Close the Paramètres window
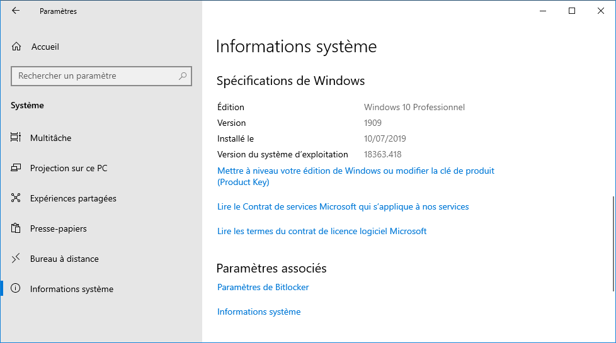616x343 pixels. (x=601, y=11)
